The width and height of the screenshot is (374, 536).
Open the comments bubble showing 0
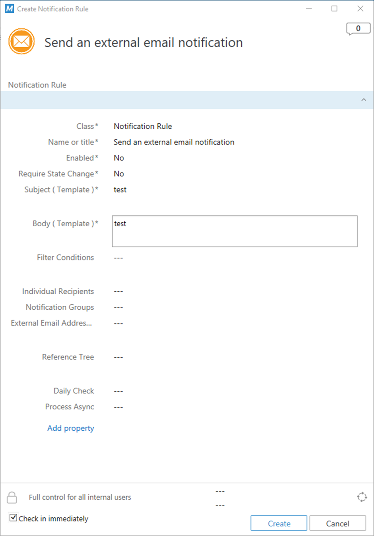click(x=358, y=29)
